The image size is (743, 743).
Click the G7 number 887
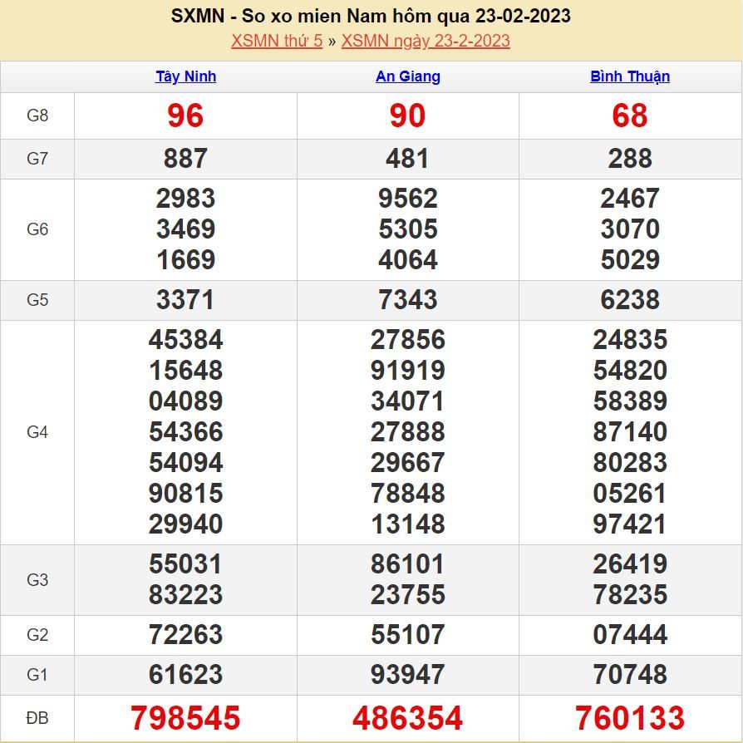pos(185,159)
